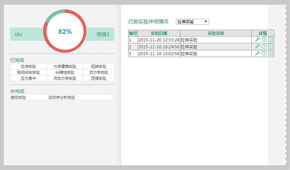Select completed experiment 动力学实验

click(x=98, y=72)
